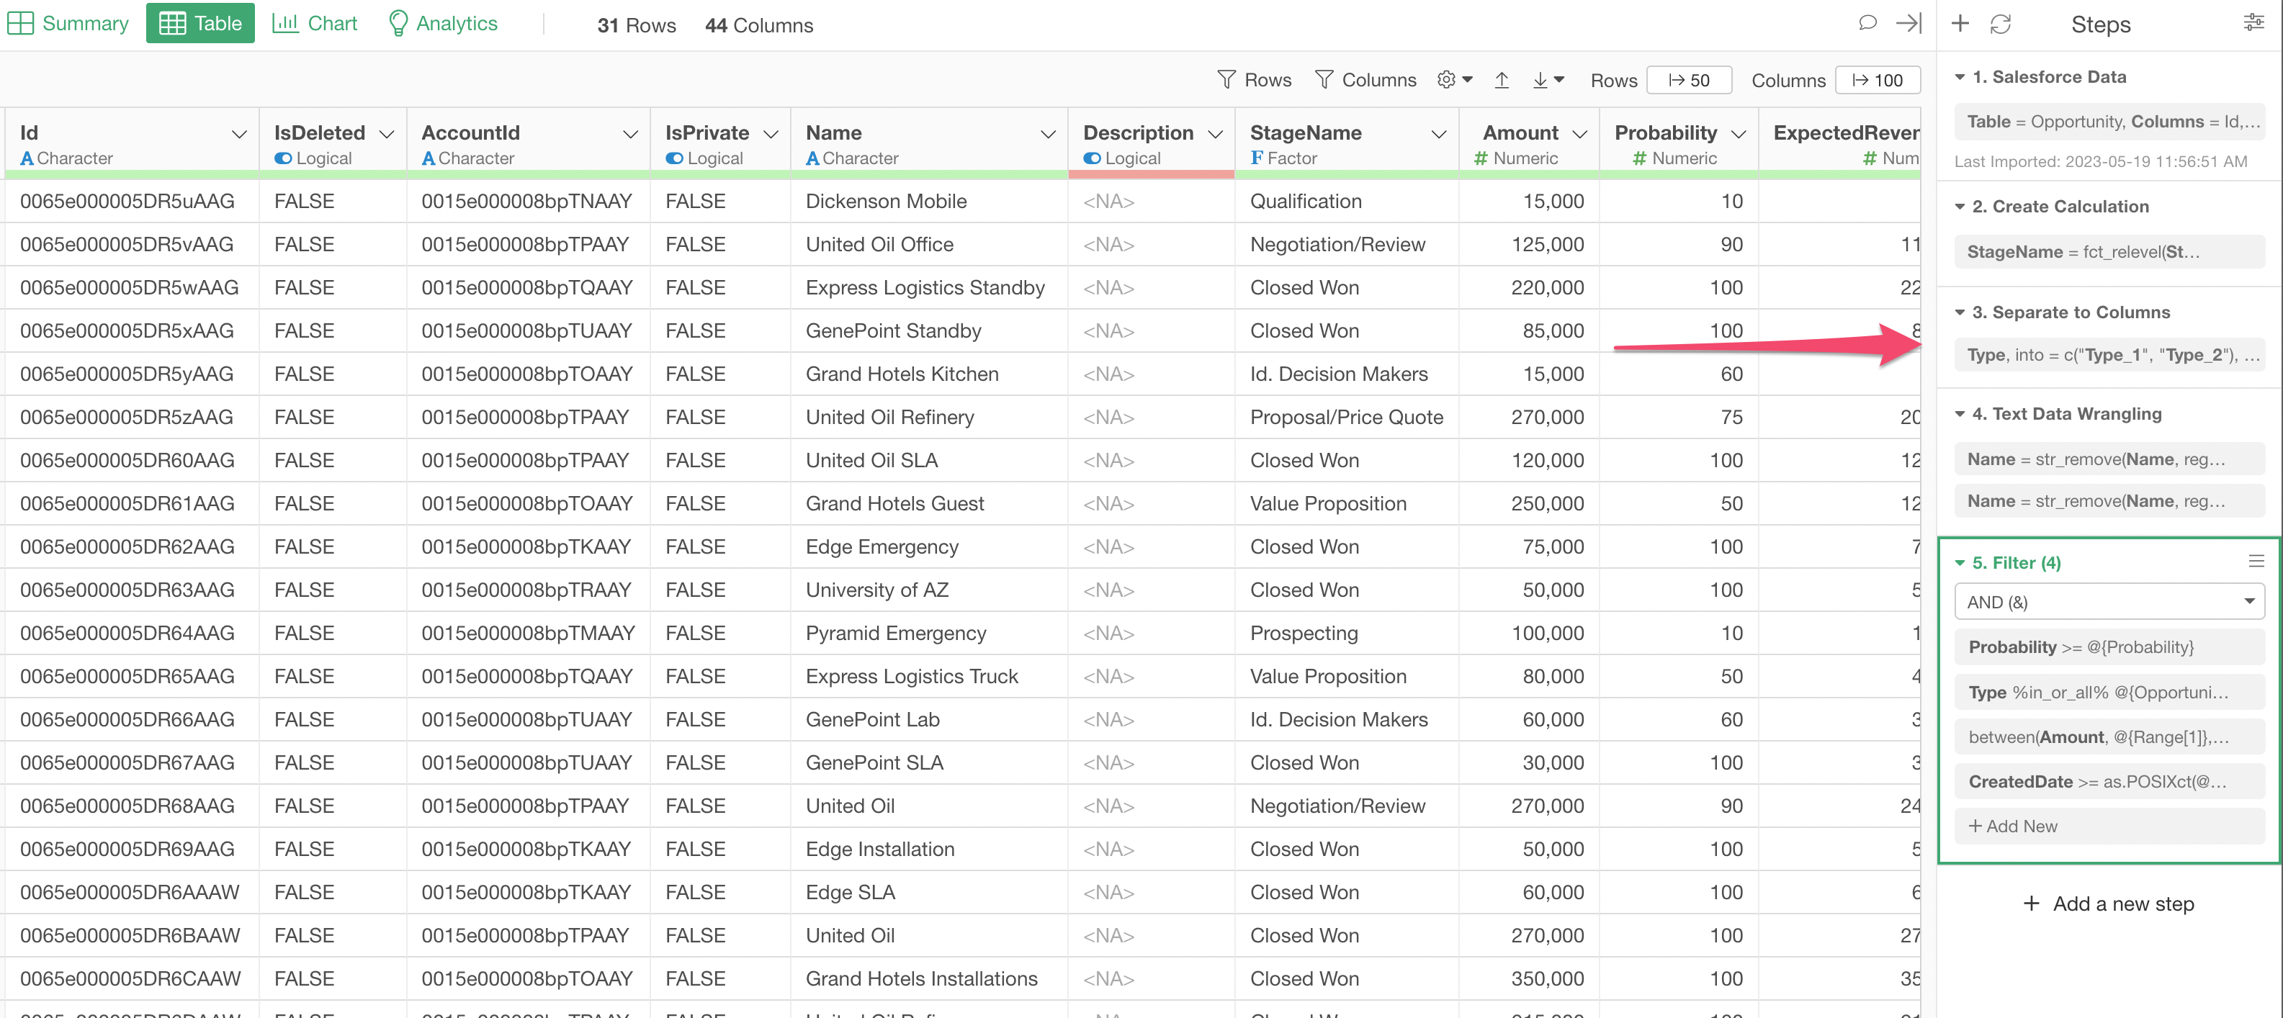
Task: Click the Rows limit field showing 50
Action: pos(1688,80)
